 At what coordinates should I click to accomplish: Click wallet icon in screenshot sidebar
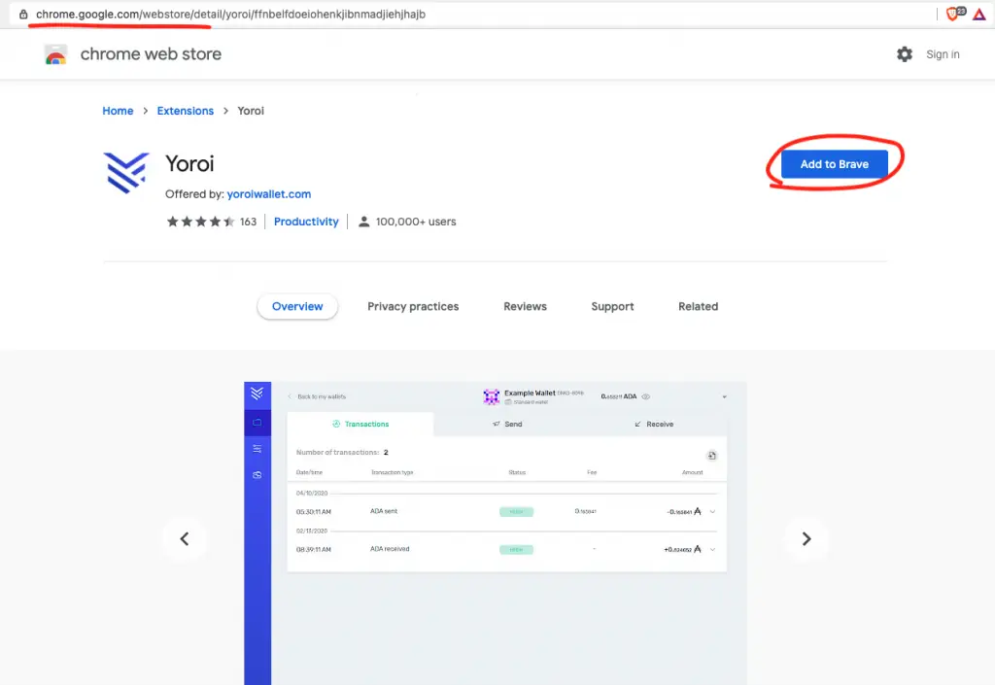(257, 423)
